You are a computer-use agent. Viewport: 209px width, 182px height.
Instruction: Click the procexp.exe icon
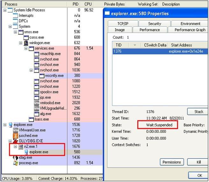click(x=16, y=163)
